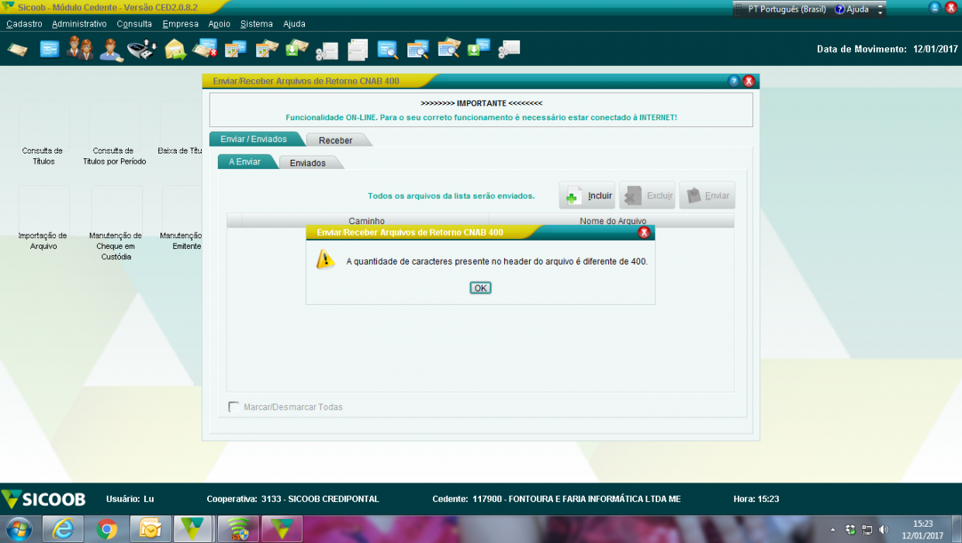Open the Apoio menu
Viewport: 962px width, 543px height.
(x=220, y=24)
